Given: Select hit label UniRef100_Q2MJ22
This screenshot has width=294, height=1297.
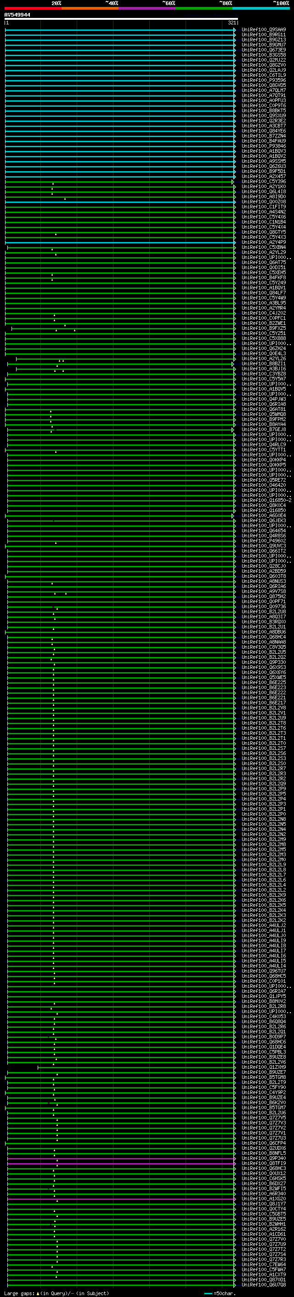Looking at the screenshot, I should coord(263,60).
